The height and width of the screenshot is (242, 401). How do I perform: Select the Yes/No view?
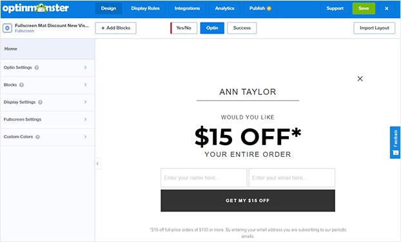click(184, 28)
